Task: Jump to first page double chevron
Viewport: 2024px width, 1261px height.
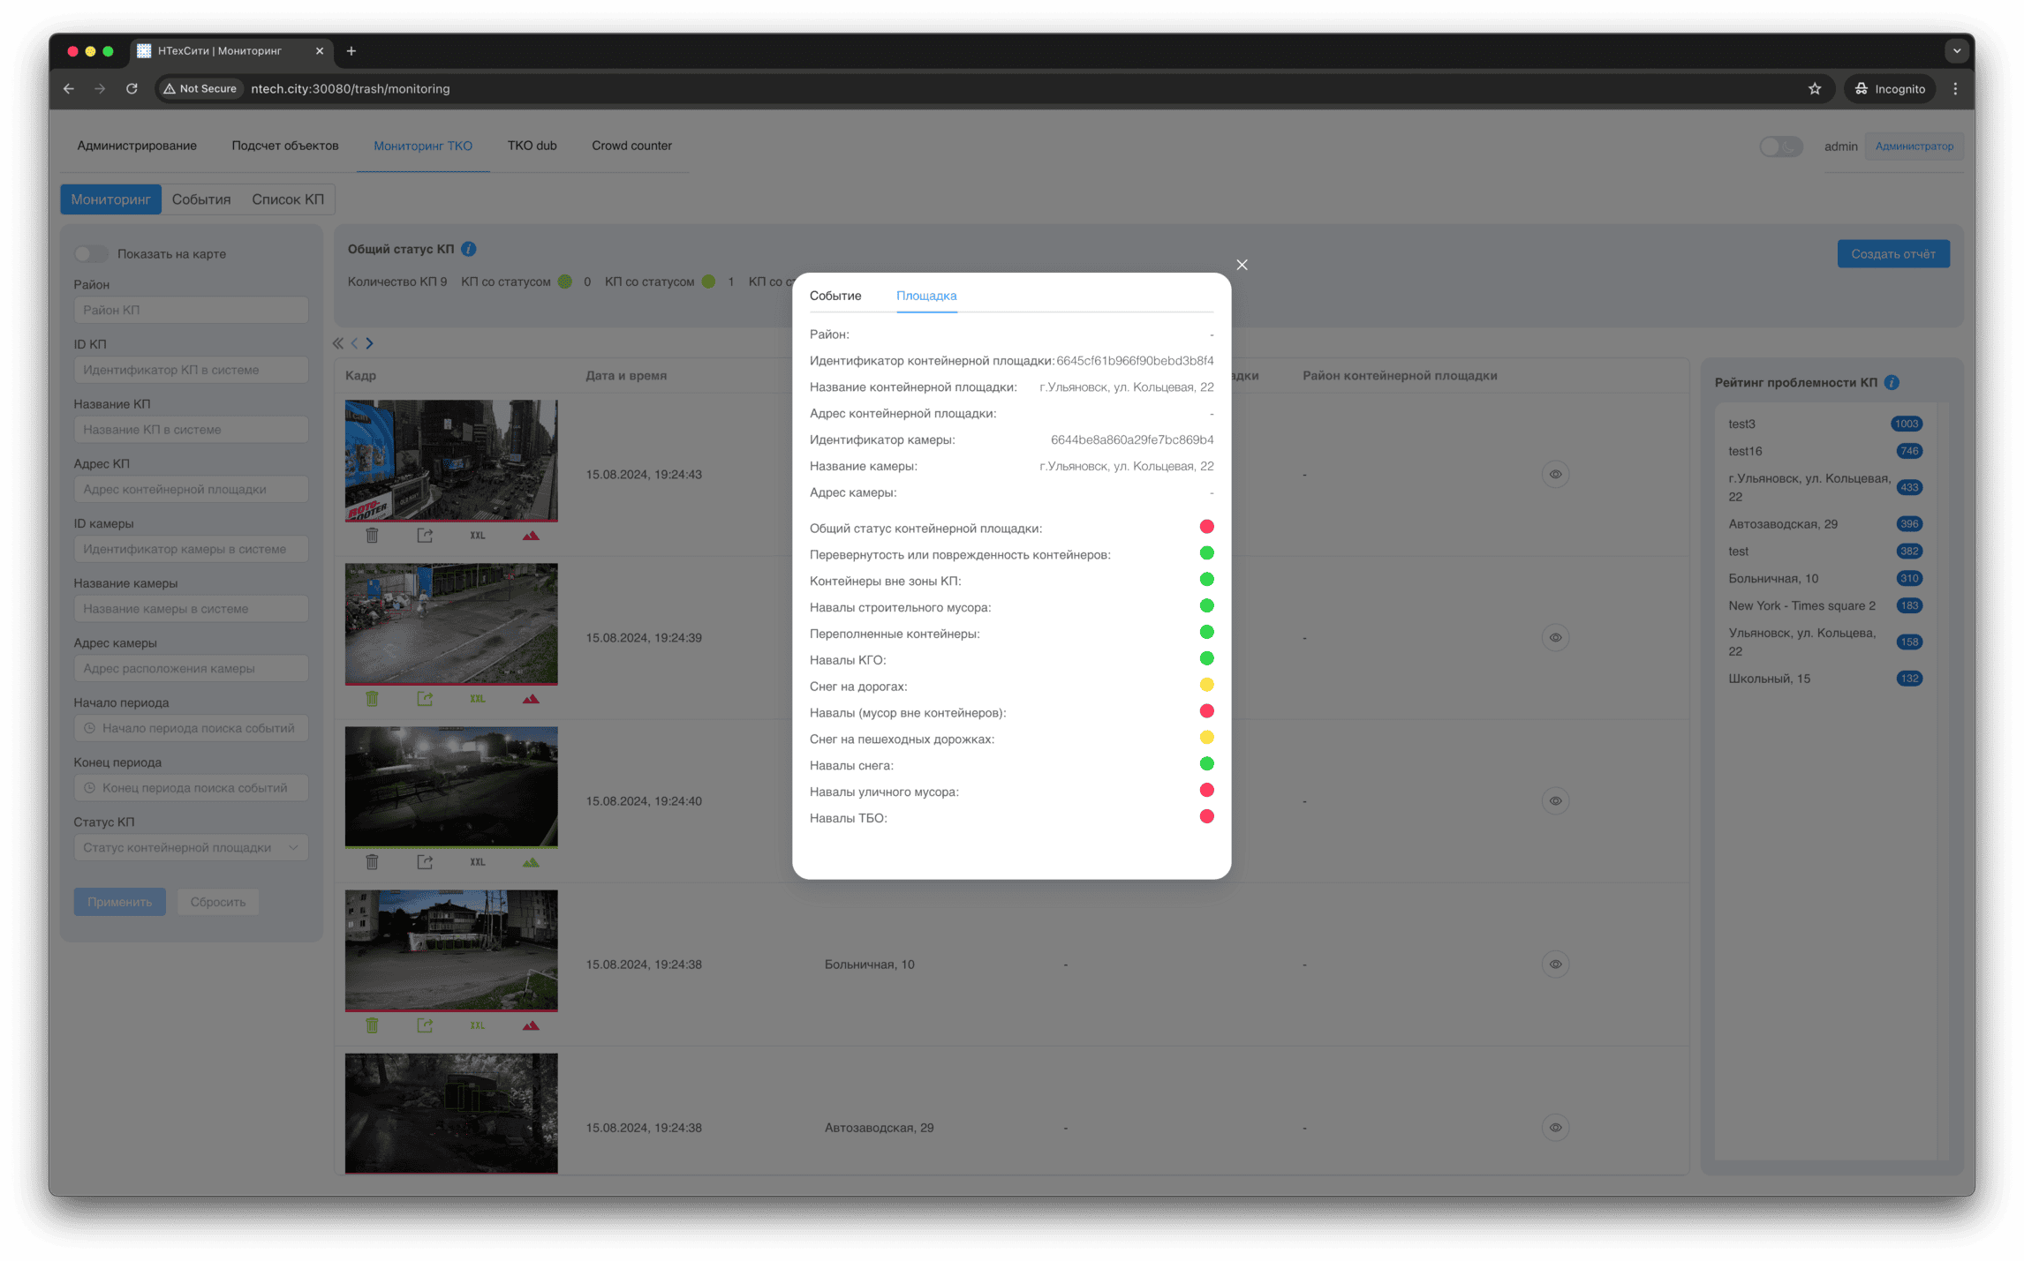Action: tap(338, 343)
